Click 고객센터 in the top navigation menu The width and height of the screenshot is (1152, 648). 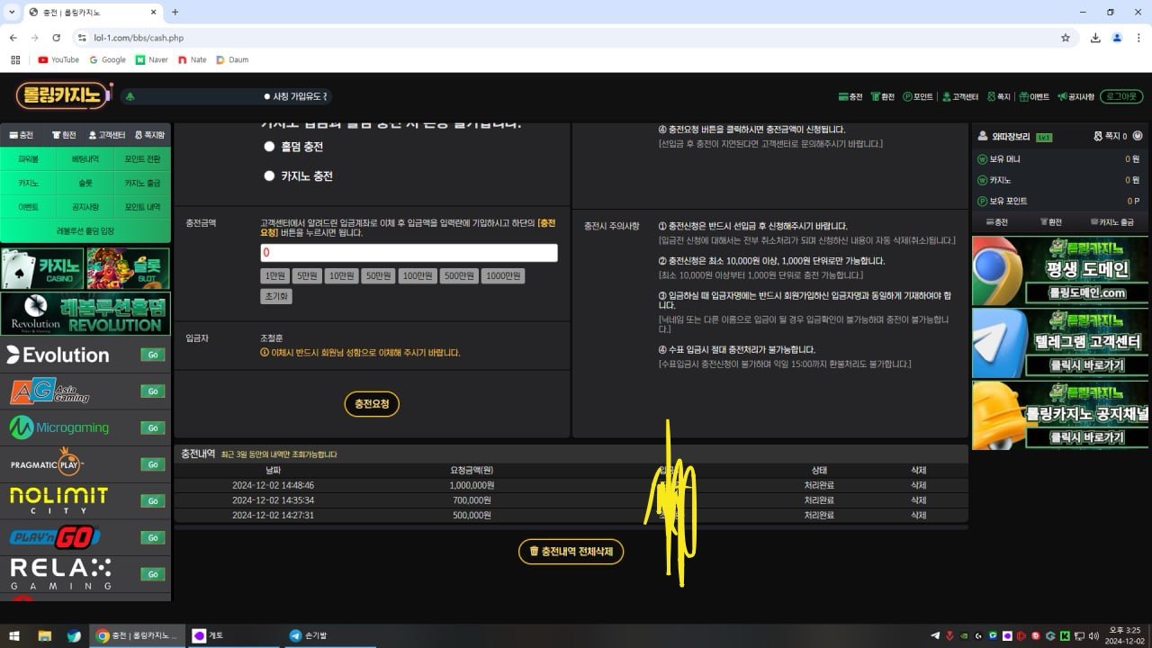pos(959,96)
